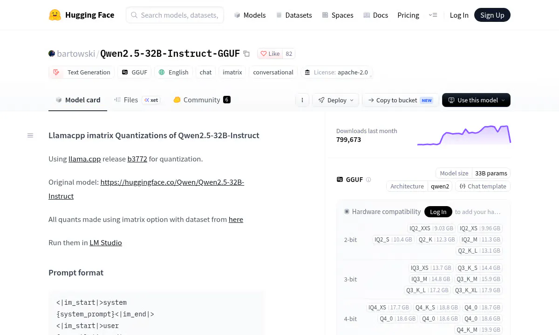Go to Spaces in the navigation
559x335 pixels.
[338, 15]
